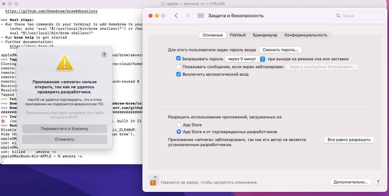This screenshot has width=389, height=196.
Task: Click Все равно разрешить button
Action: pos(349,140)
